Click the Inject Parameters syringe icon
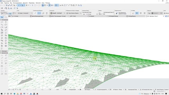Image resolution: width=169 pixels, height=95 pixels. pos(11,5)
